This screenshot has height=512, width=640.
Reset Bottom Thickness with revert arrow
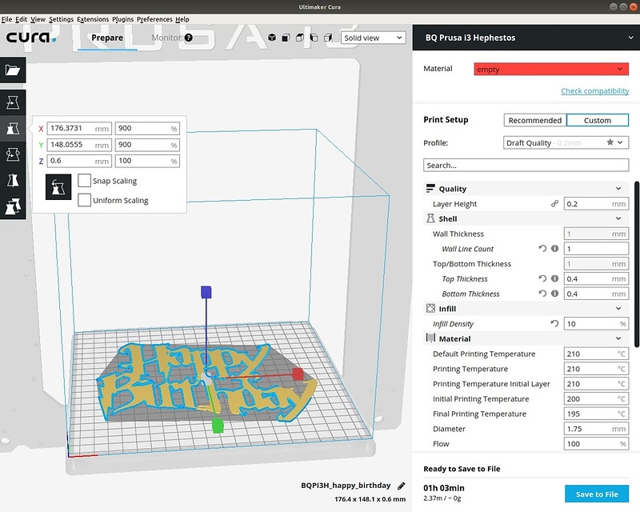click(542, 293)
